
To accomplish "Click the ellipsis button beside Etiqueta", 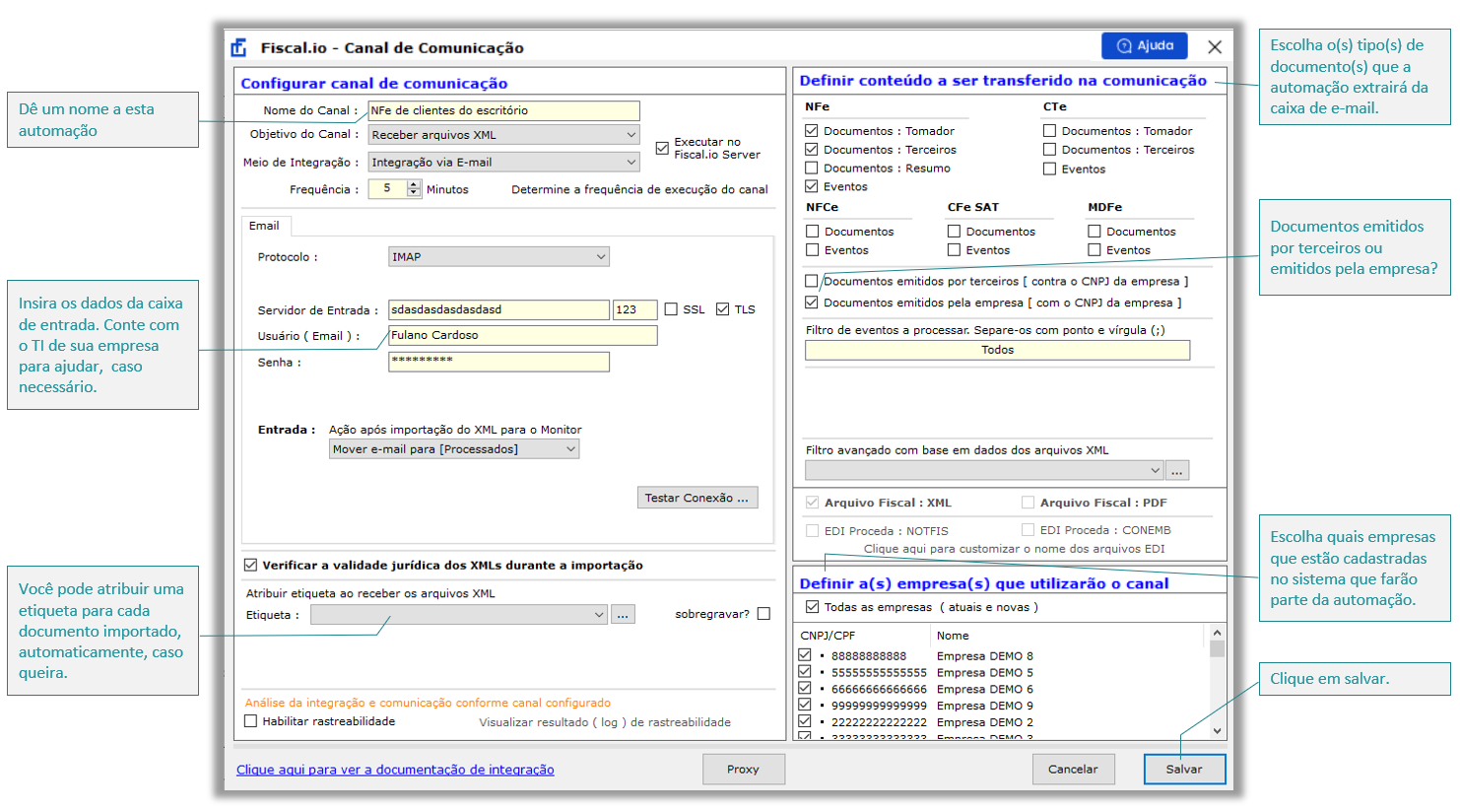I will click(x=623, y=615).
